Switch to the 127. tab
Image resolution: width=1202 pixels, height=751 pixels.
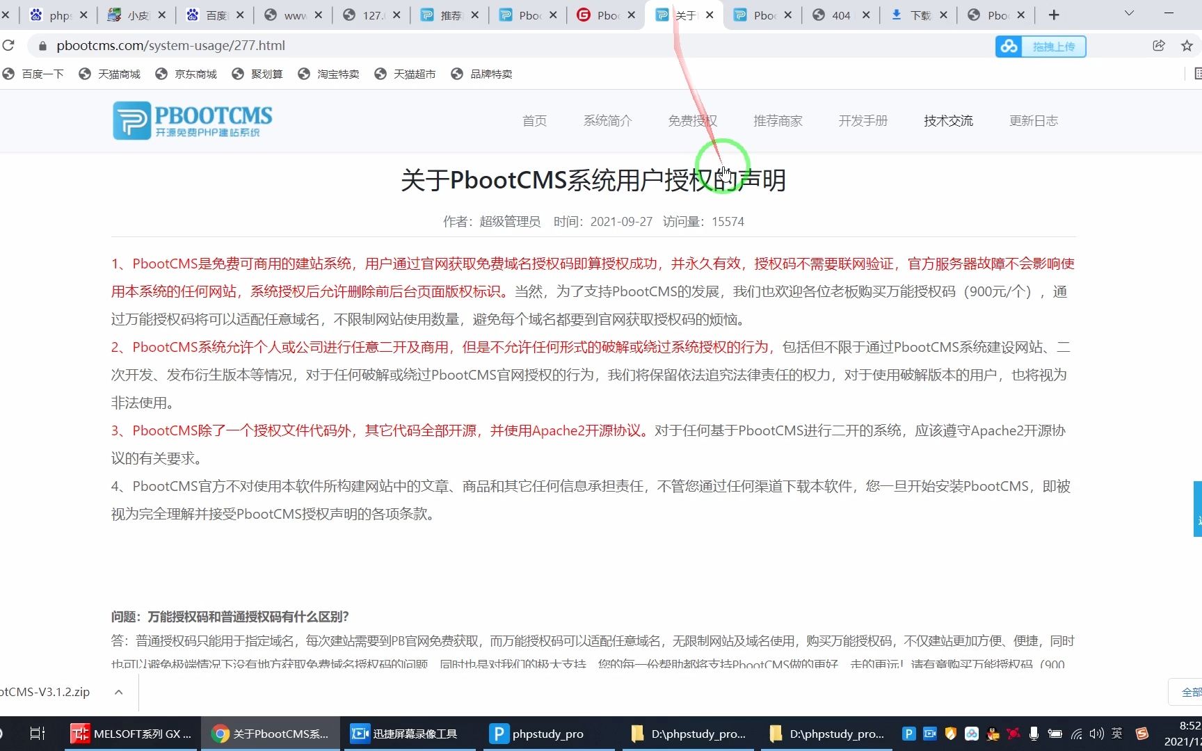(x=371, y=15)
